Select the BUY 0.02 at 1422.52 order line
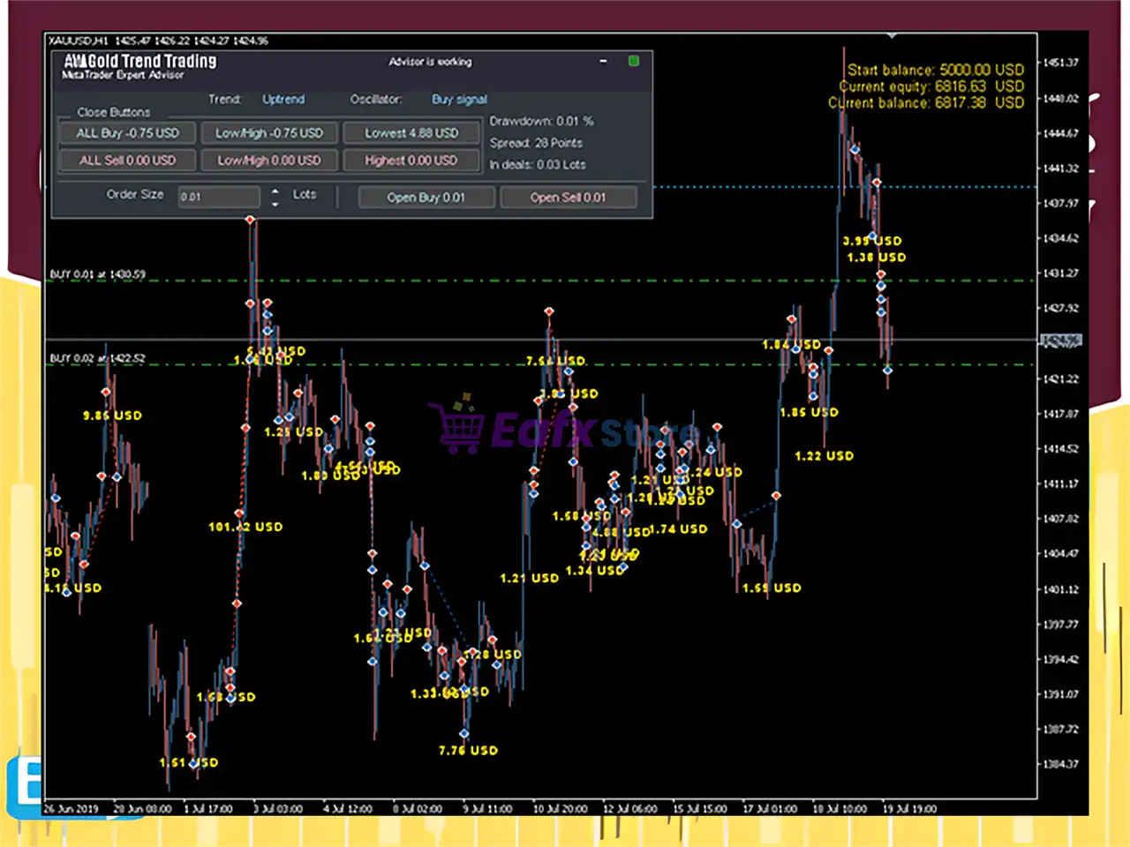Screen dimensions: 1130x847 click(98, 358)
